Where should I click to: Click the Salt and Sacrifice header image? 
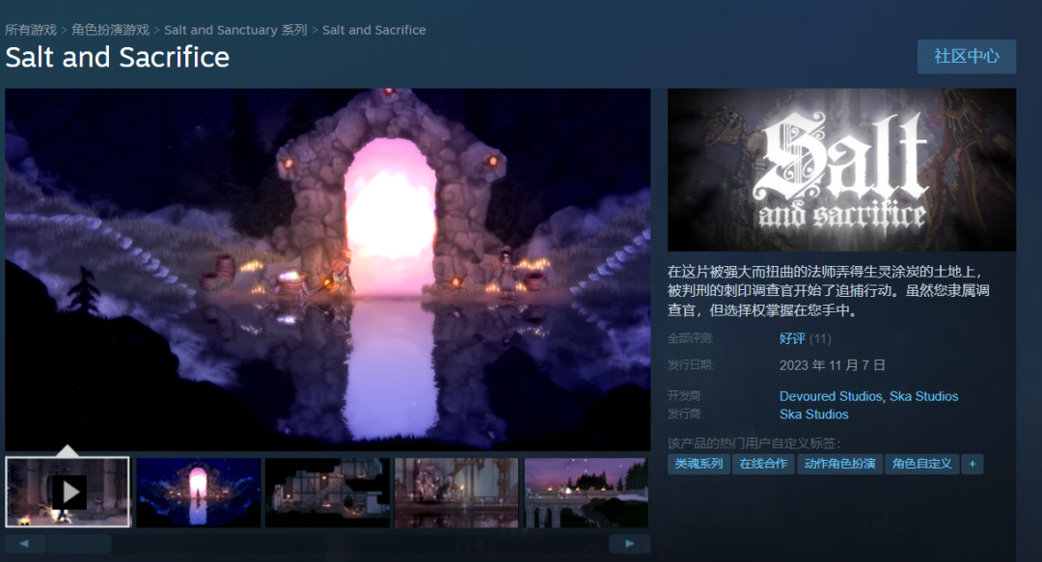841,170
